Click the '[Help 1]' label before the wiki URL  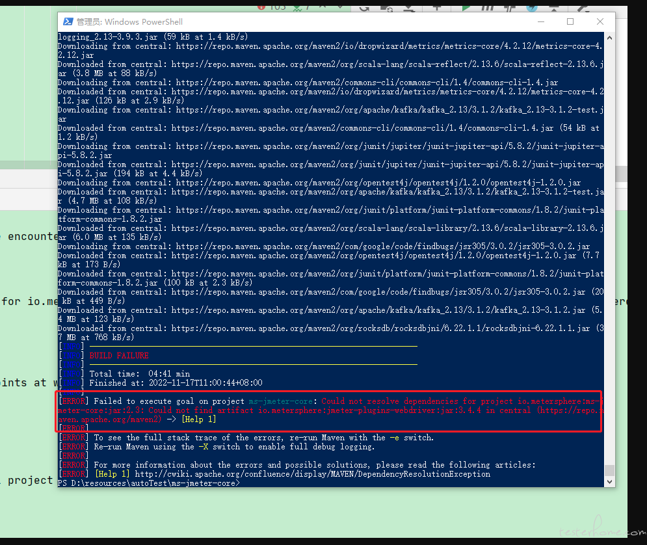pyautogui.click(x=112, y=474)
